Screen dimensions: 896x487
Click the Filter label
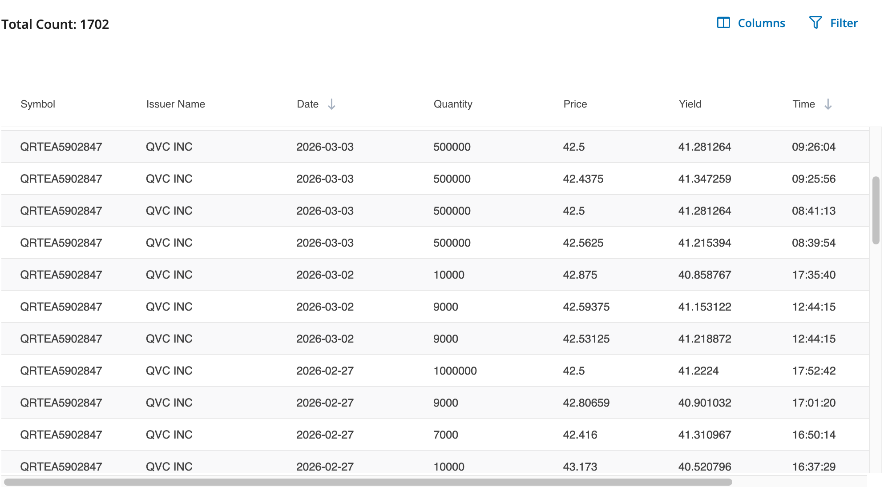(x=844, y=23)
